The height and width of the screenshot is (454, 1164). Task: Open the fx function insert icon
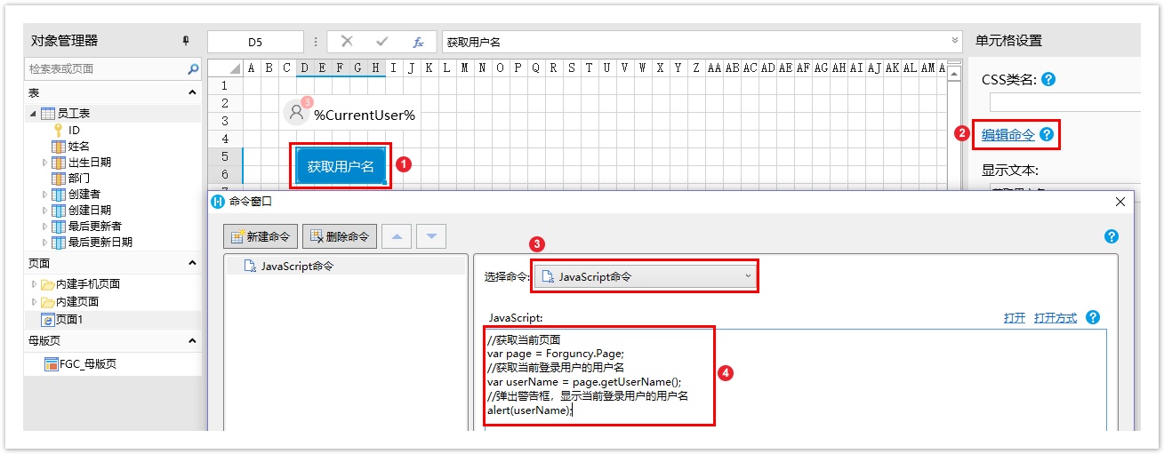417,42
